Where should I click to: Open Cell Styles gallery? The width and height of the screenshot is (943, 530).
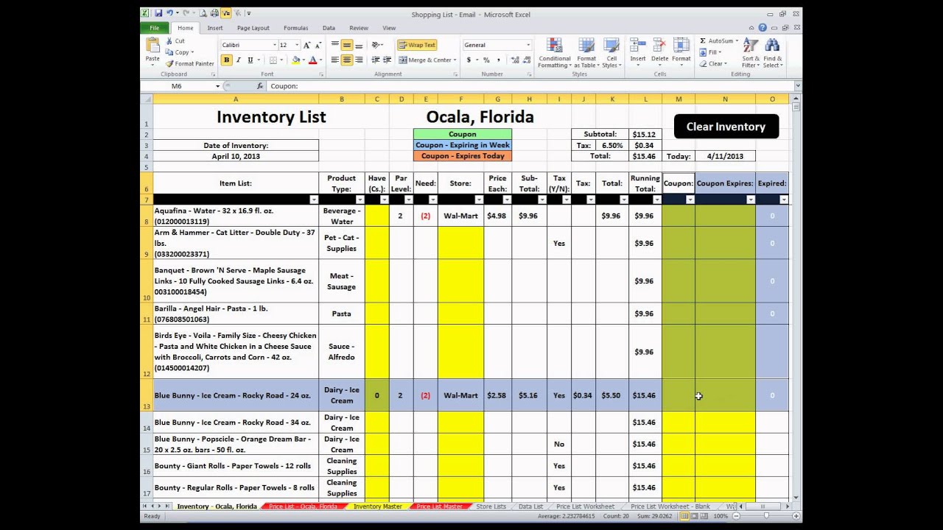pos(611,53)
